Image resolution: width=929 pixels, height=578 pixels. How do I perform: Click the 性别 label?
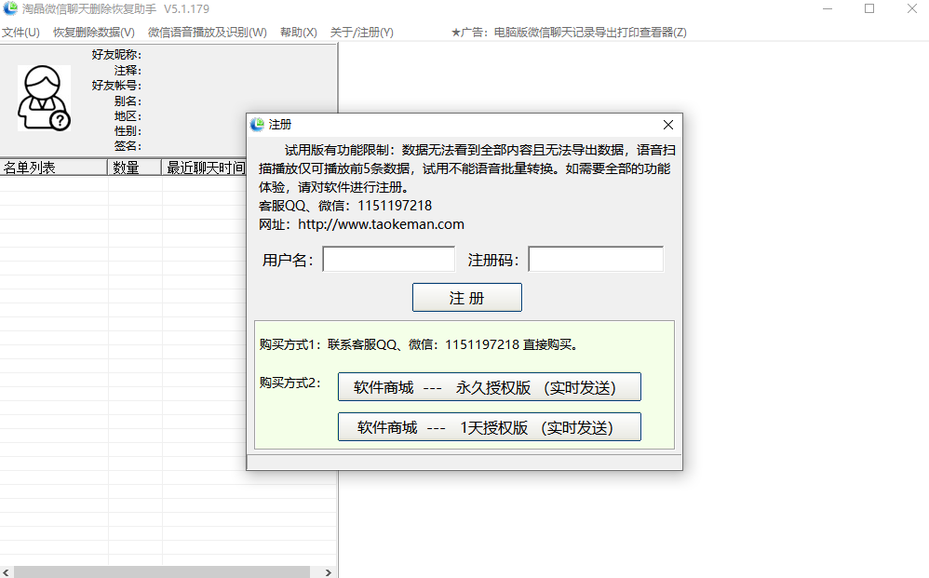click(128, 131)
